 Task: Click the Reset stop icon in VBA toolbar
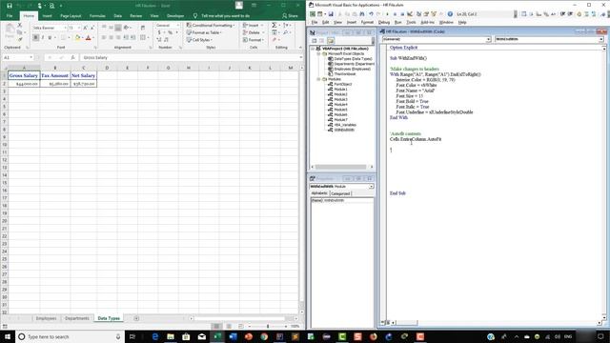point(402,14)
